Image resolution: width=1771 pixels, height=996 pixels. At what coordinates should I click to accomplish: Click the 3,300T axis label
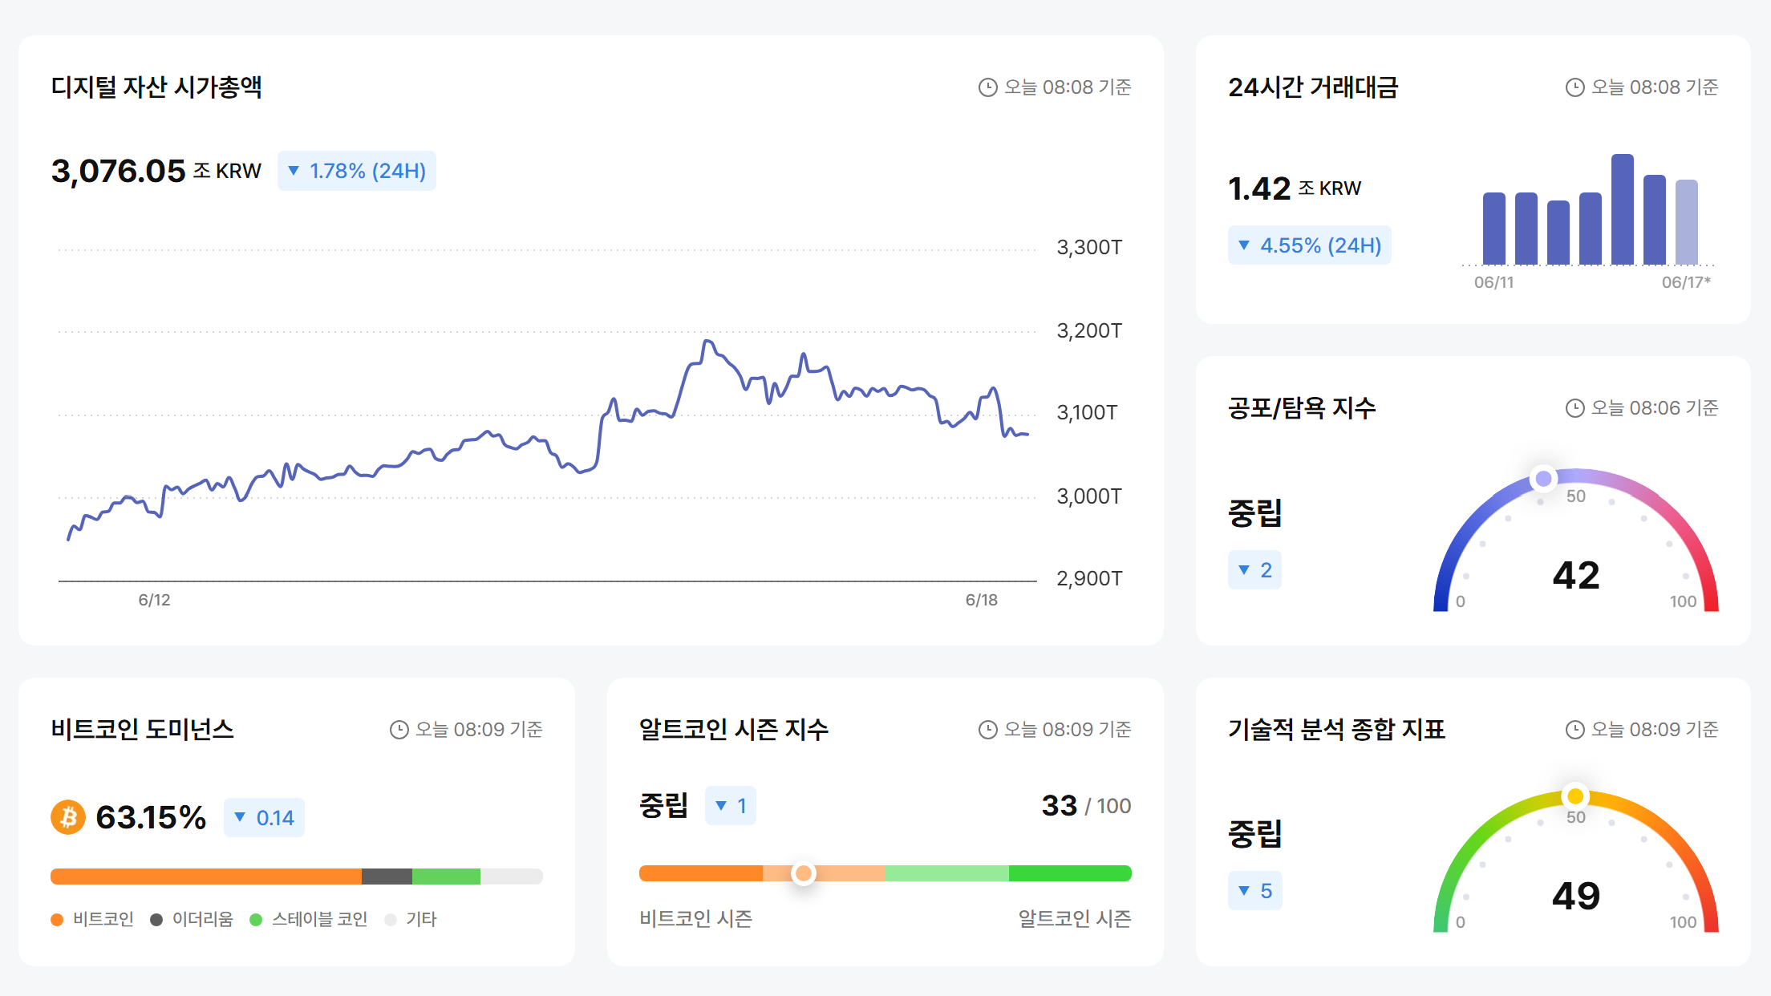pyautogui.click(x=1089, y=247)
